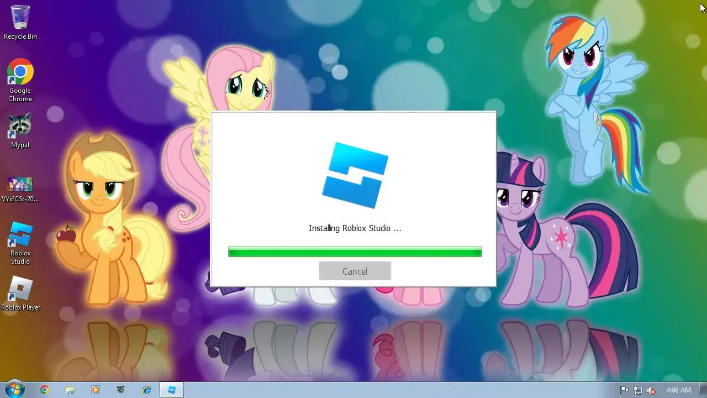This screenshot has width=707, height=398.
Task: Open Internet Explorer from the taskbar
Action: (146, 390)
